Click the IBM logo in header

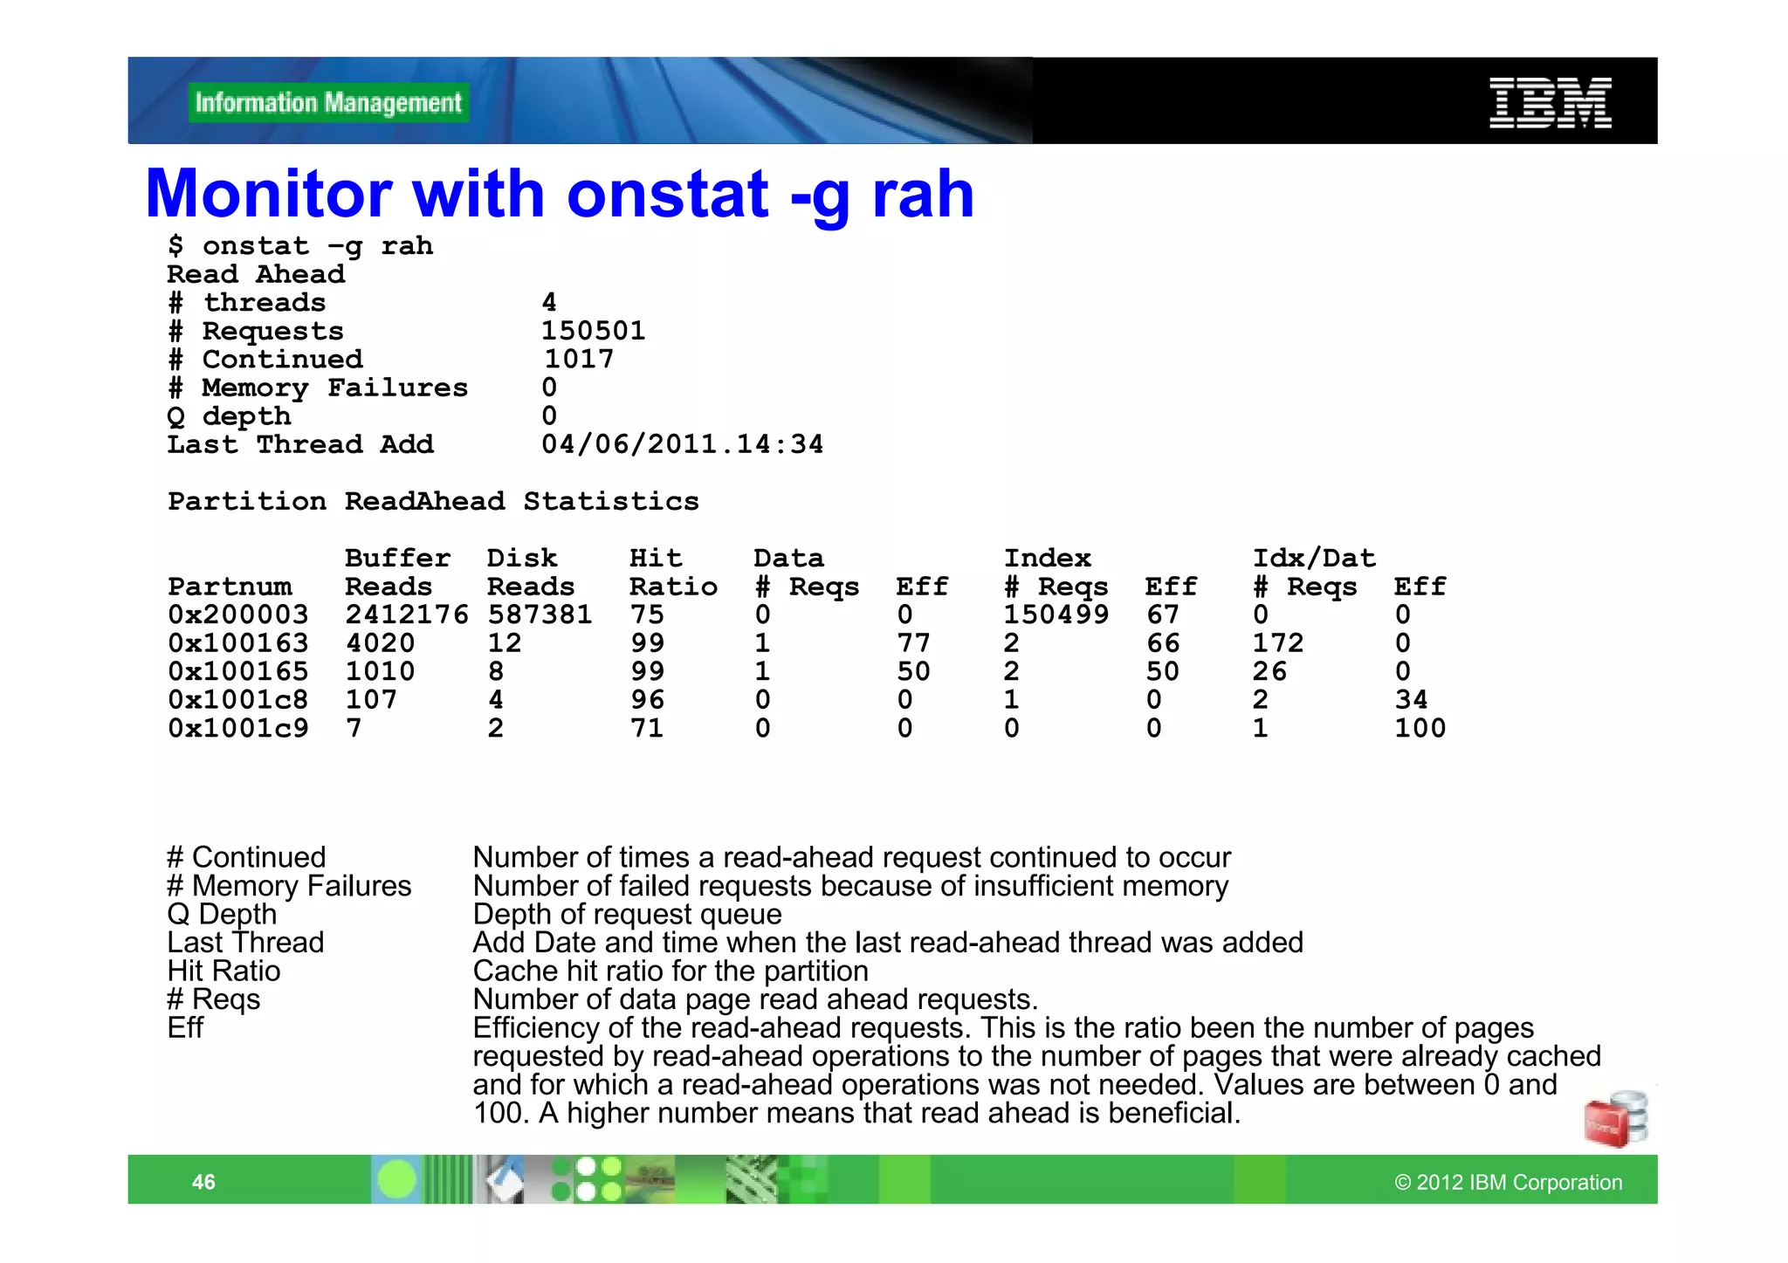[x=1550, y=103]
